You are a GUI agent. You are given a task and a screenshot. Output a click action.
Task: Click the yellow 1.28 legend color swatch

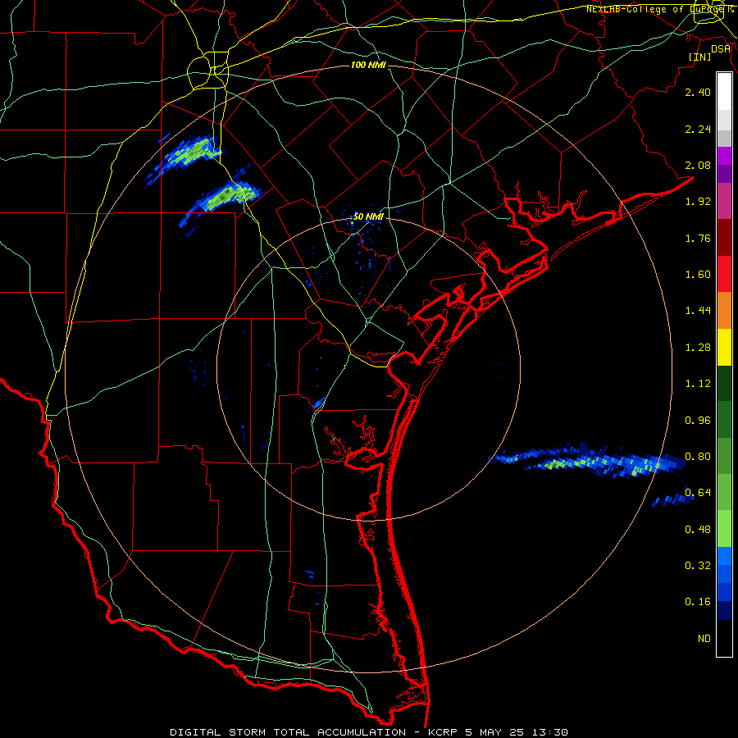point(724,347)
